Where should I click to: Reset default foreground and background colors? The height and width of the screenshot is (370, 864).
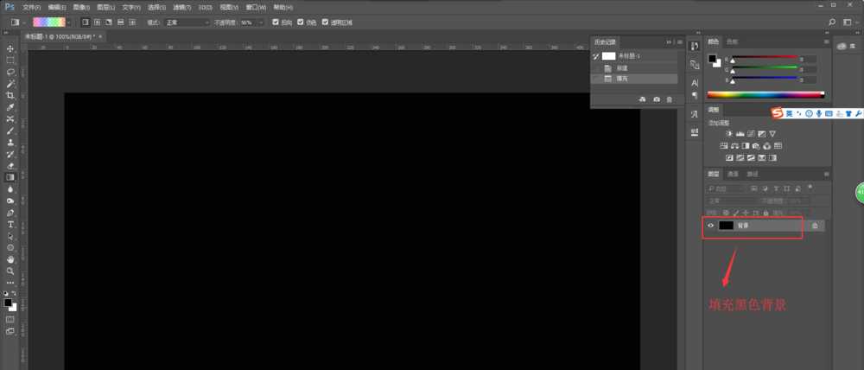pyautogui.click(x=6, y=293)
